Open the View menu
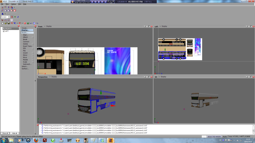Screen dimensions: 255x143 [7, 4]
